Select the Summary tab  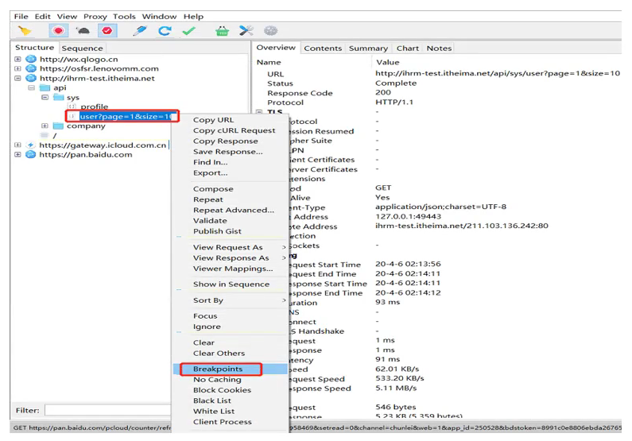tap(368, 48)
